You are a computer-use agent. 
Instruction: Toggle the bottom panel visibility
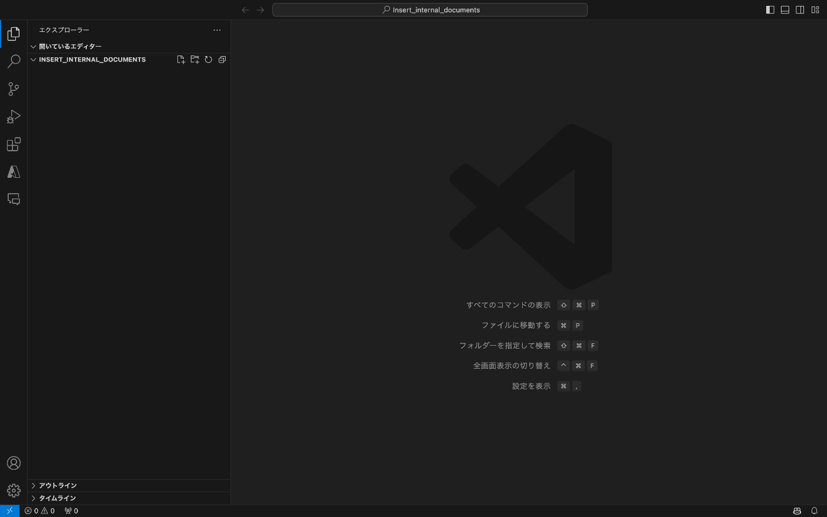click(x=785, y=10)
